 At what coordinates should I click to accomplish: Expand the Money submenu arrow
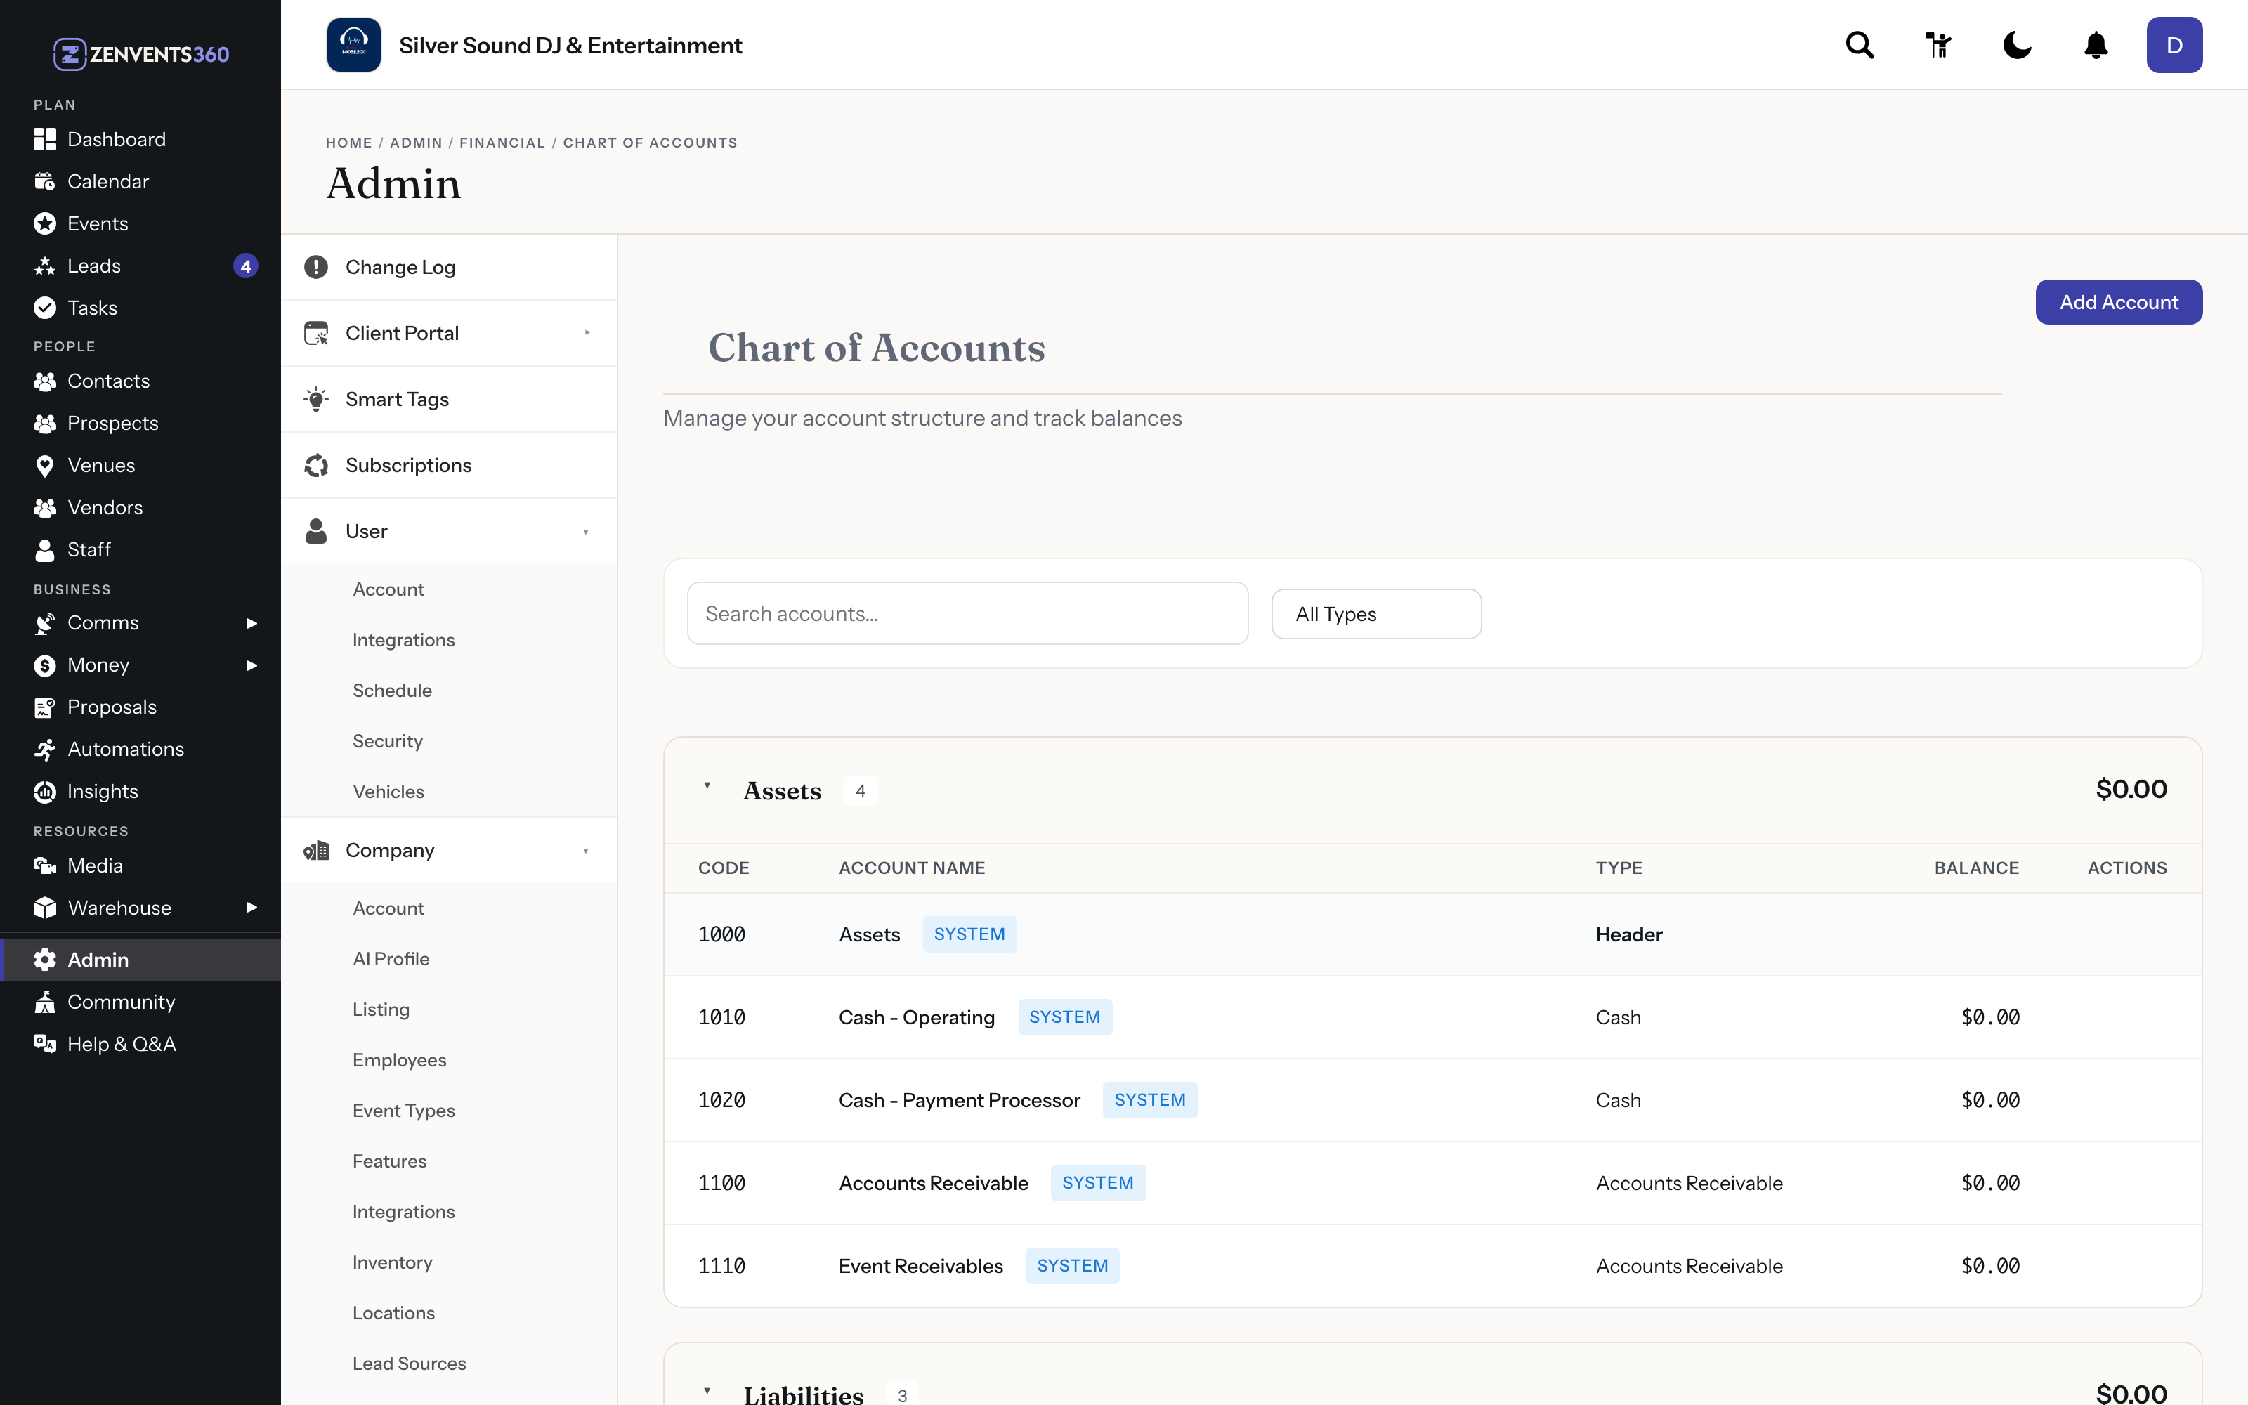(251, 665)
